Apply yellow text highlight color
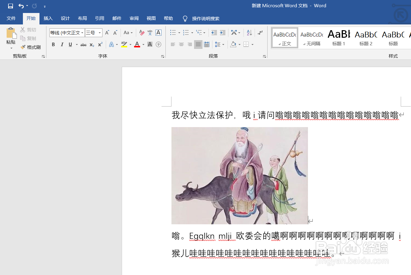This screenshot has height=275, width=411. [x=124, y=44]
